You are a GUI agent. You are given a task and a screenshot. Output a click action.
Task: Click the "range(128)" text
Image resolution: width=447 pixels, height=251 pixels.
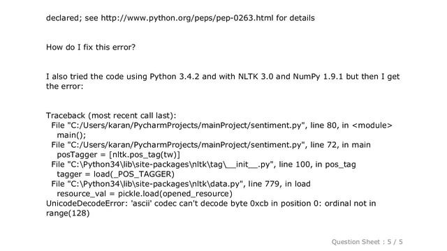point(68,213)
